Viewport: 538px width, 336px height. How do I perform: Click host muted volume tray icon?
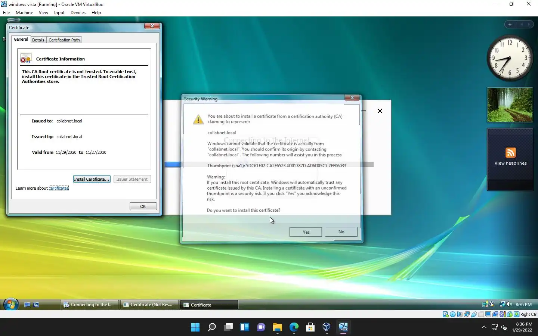point(504,327)
